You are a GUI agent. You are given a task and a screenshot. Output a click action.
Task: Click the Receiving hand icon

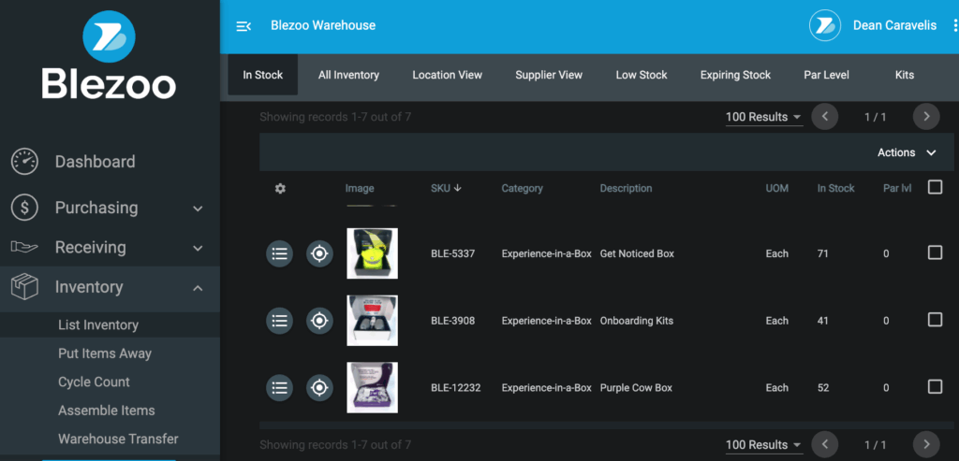pyautogui.click(x=24, y=247)
